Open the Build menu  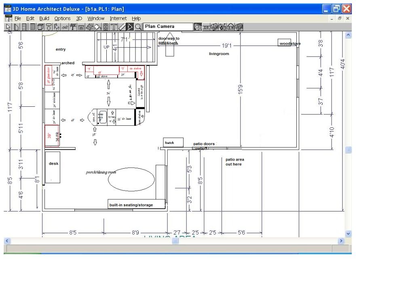point(44,19)
